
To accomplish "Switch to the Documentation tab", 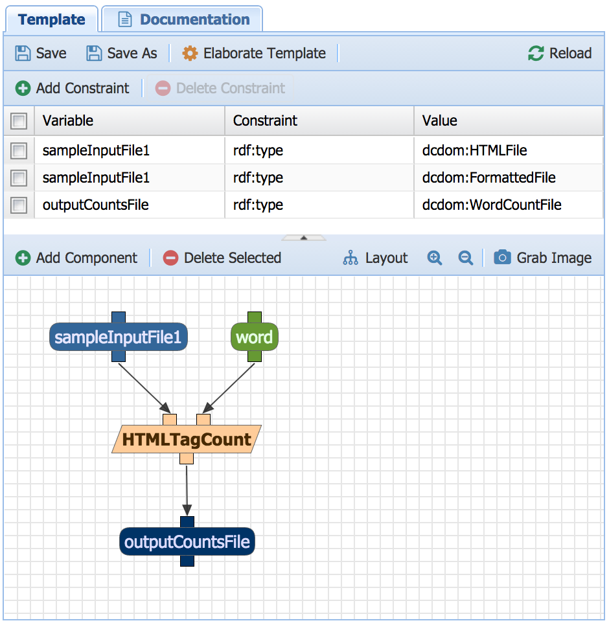I will (183, 19).
